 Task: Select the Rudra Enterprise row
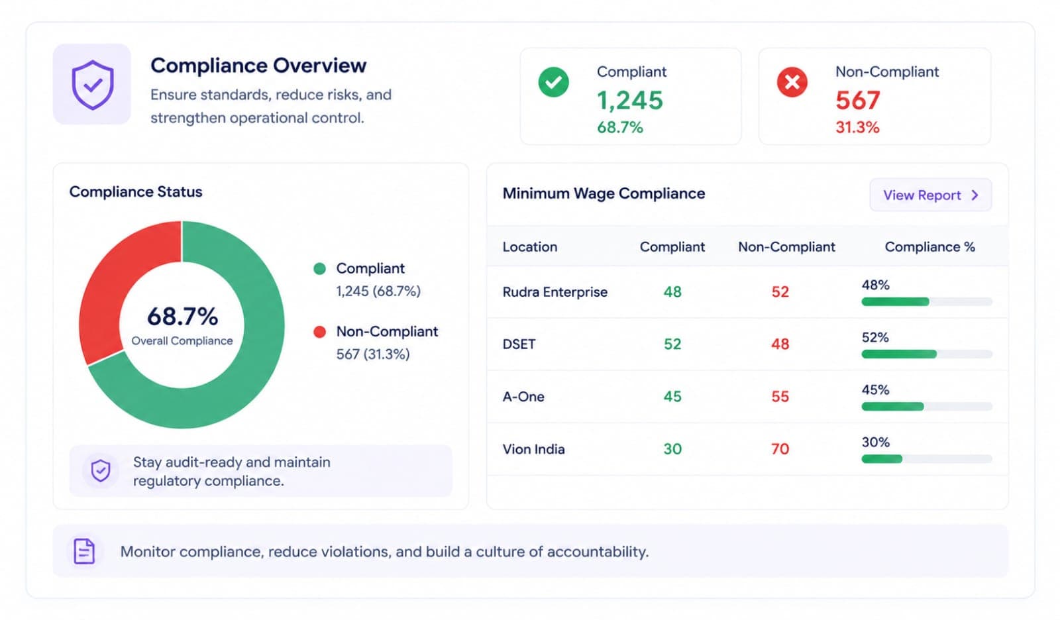pyautogui.click(x=747, y=292)
